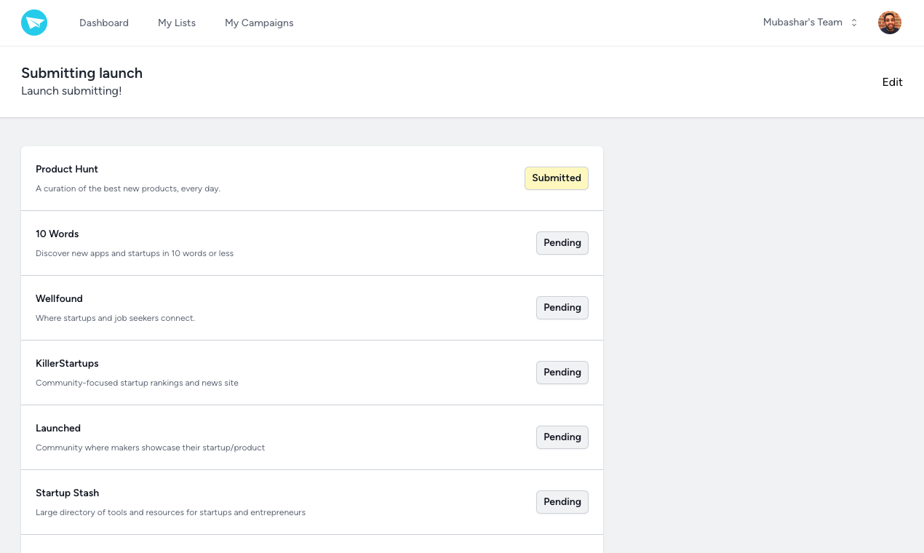Open the Mubashar's Team dropdown
Viewport: 924px width, 553px height.
tap(811, 23)
